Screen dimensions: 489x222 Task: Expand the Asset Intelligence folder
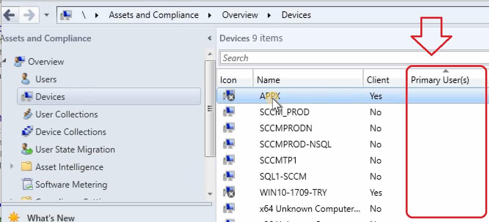[x=12, y=166]
